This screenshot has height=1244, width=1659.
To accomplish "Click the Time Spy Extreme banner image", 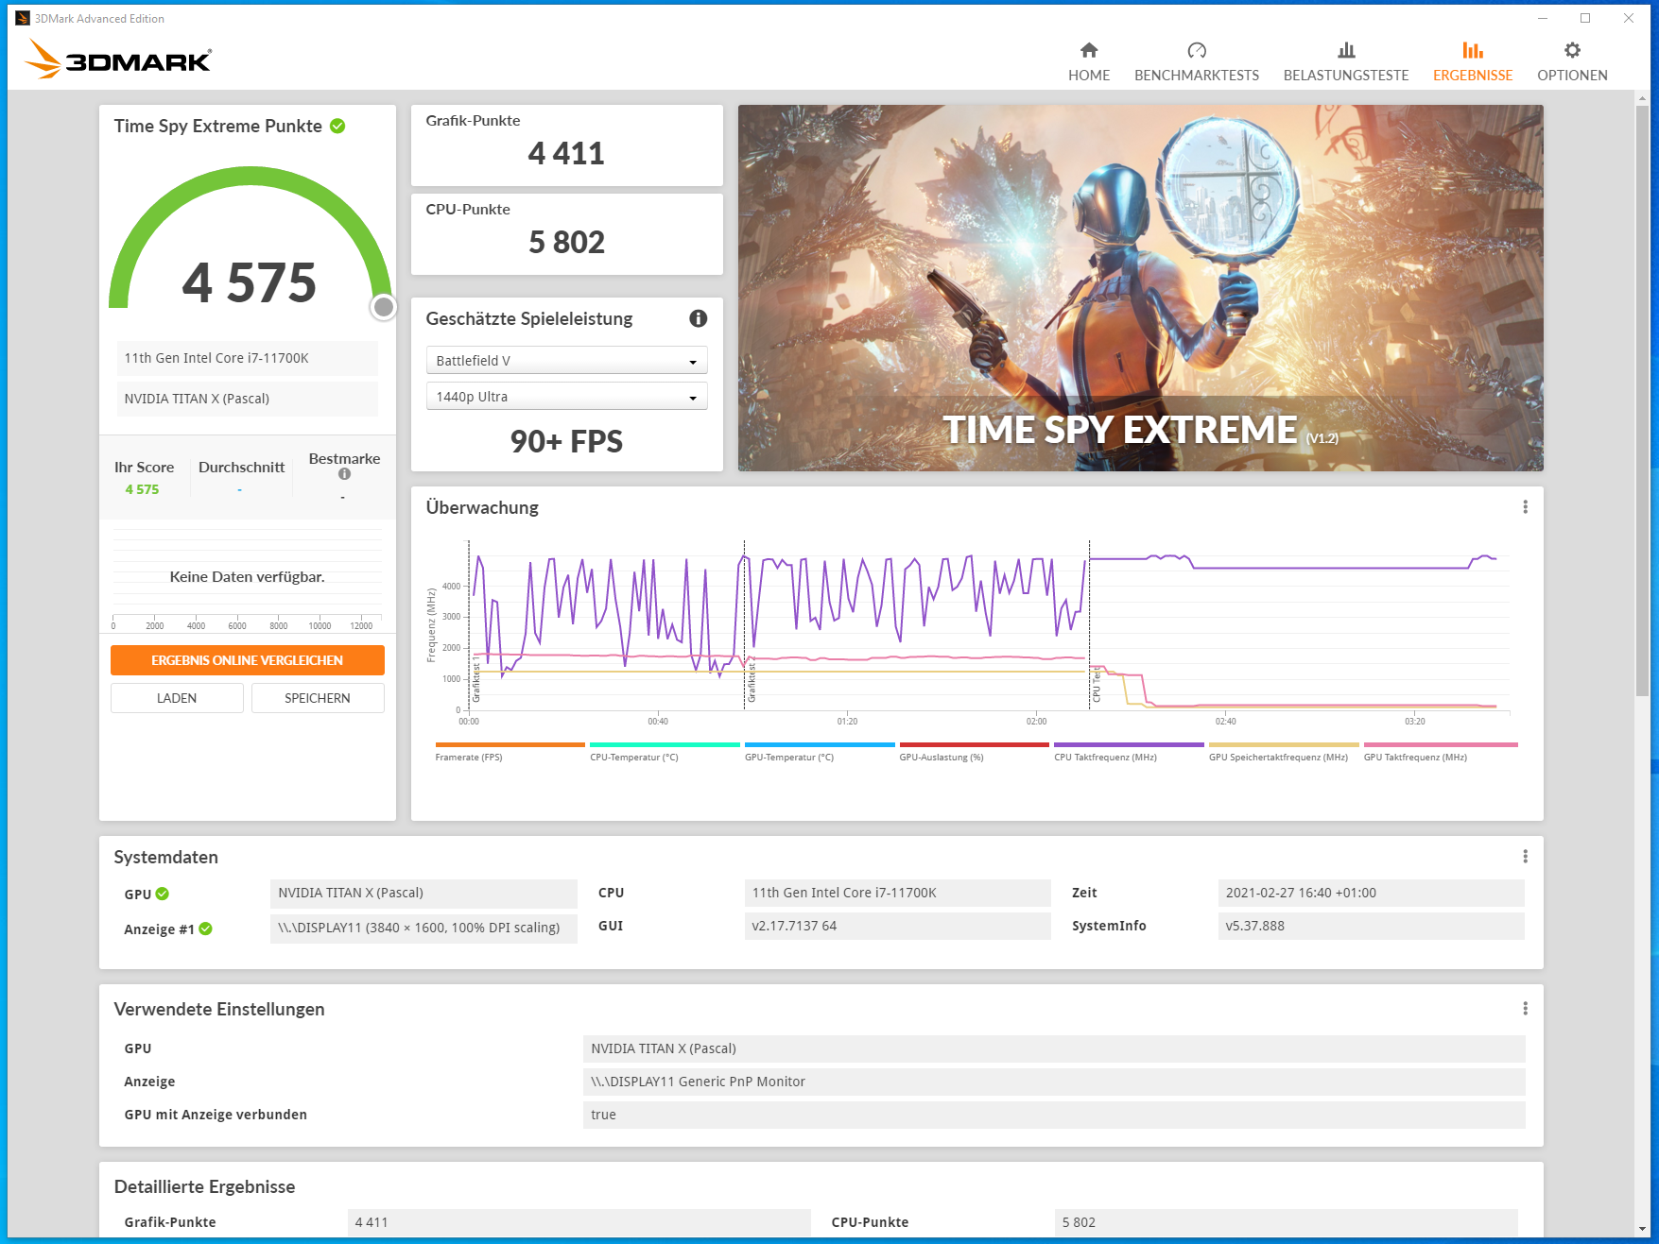I will point(1140,288).
